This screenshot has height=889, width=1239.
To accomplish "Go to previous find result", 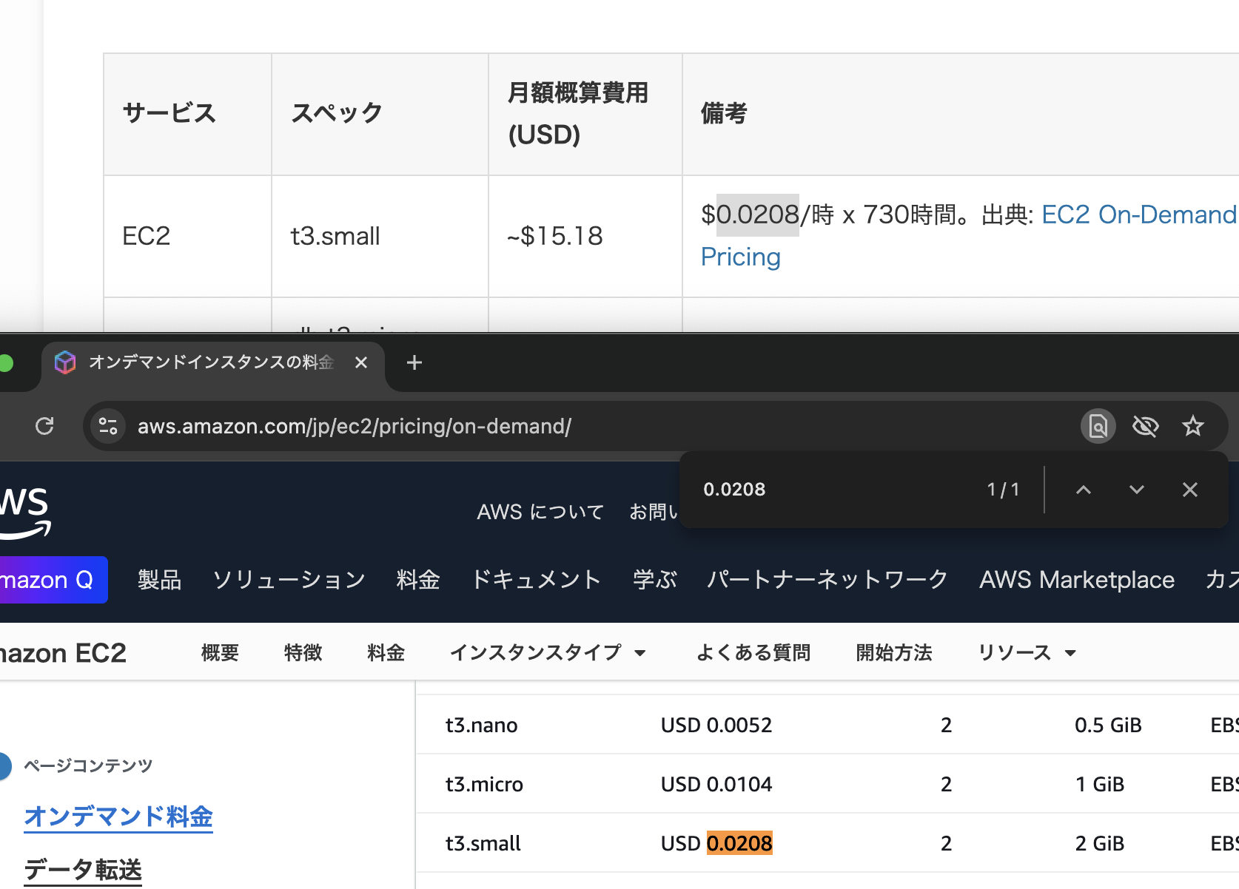I will pos(1084,490).
